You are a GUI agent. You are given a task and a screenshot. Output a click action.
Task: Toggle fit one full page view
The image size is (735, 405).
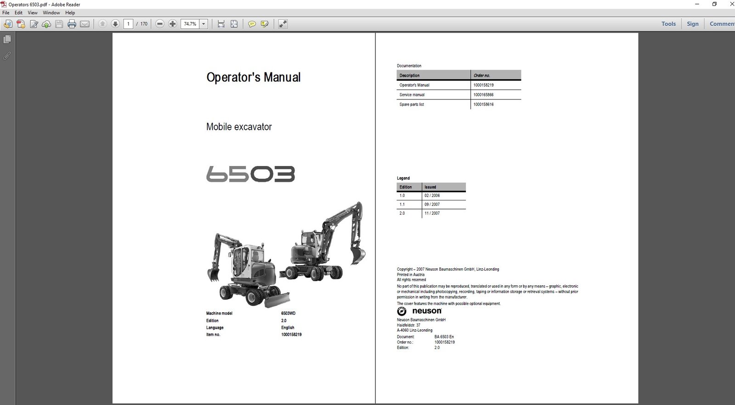tap(234, 24)
